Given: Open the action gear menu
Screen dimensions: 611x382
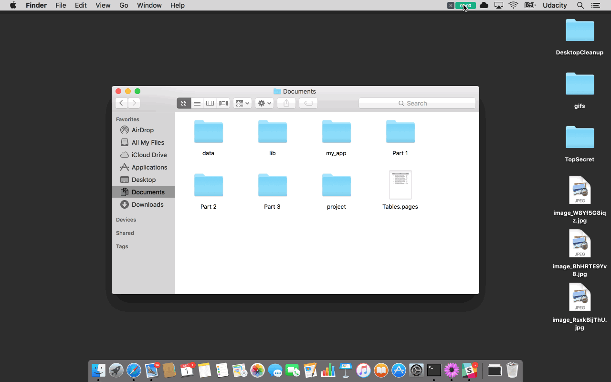Looking at the screenshot, I should pyautogui.click(x=264, y=103).
